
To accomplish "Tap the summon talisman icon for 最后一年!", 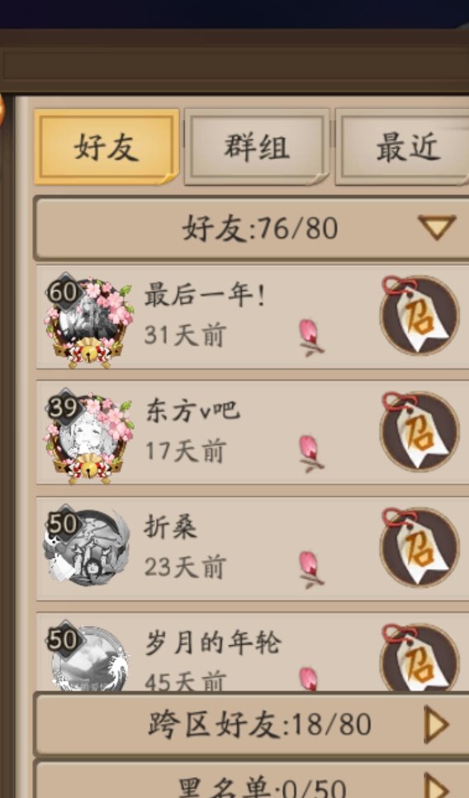I will pos(419,316).
